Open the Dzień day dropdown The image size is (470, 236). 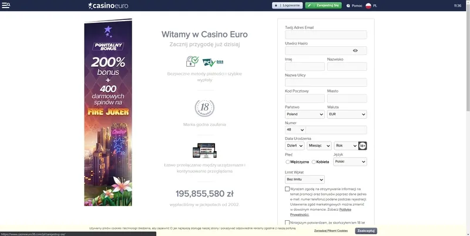coord(295,146)
